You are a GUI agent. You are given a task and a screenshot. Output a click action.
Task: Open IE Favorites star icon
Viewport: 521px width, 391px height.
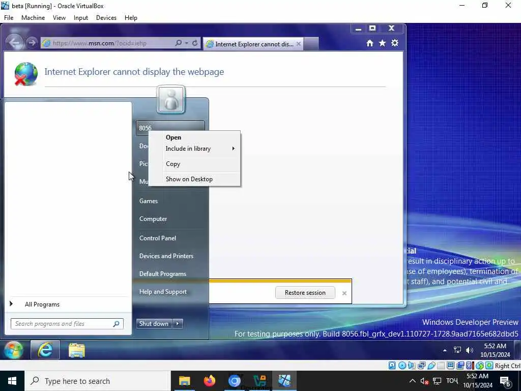382,43
